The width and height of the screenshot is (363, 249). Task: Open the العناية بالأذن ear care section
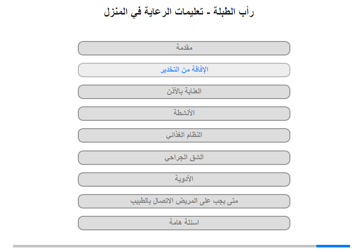[x=184, y=92]
